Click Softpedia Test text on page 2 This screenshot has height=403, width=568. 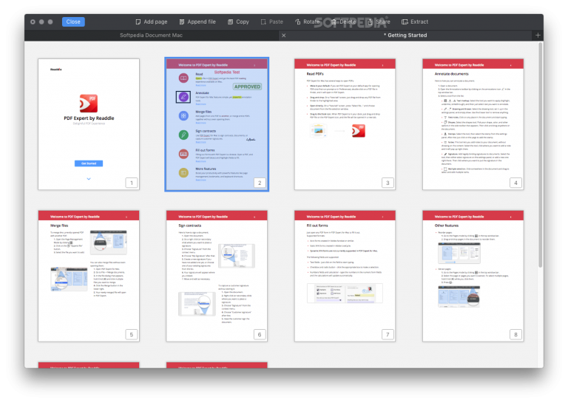227,72
